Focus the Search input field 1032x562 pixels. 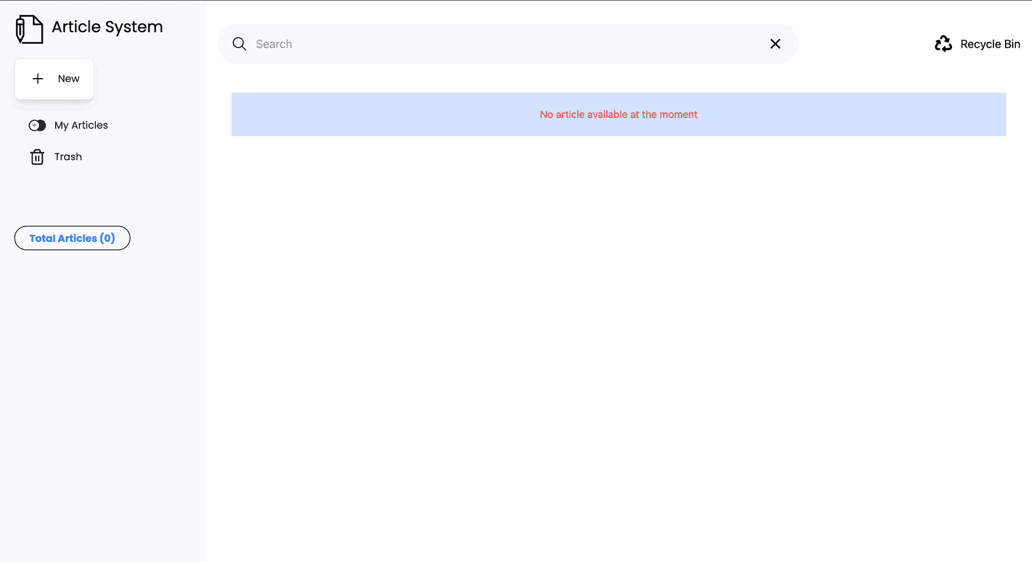506,44
